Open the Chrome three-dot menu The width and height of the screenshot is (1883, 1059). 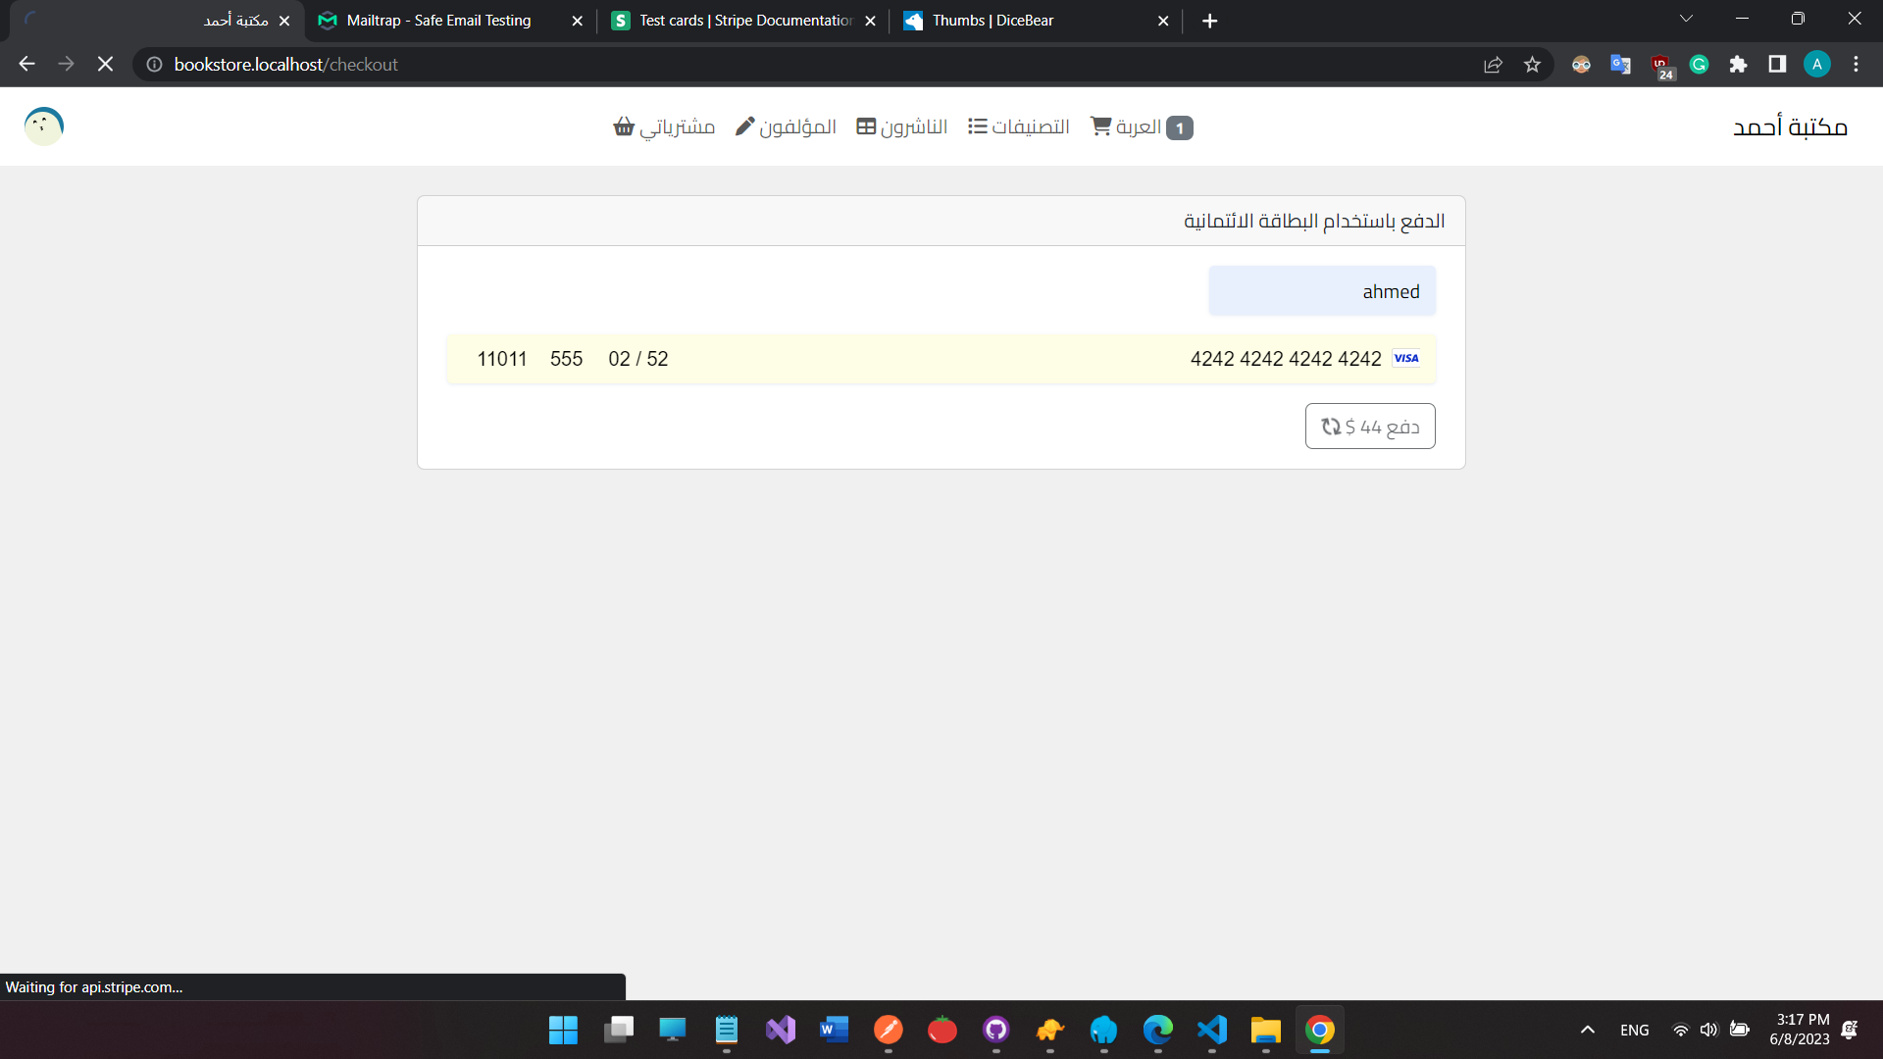[x=1856, y=64]
